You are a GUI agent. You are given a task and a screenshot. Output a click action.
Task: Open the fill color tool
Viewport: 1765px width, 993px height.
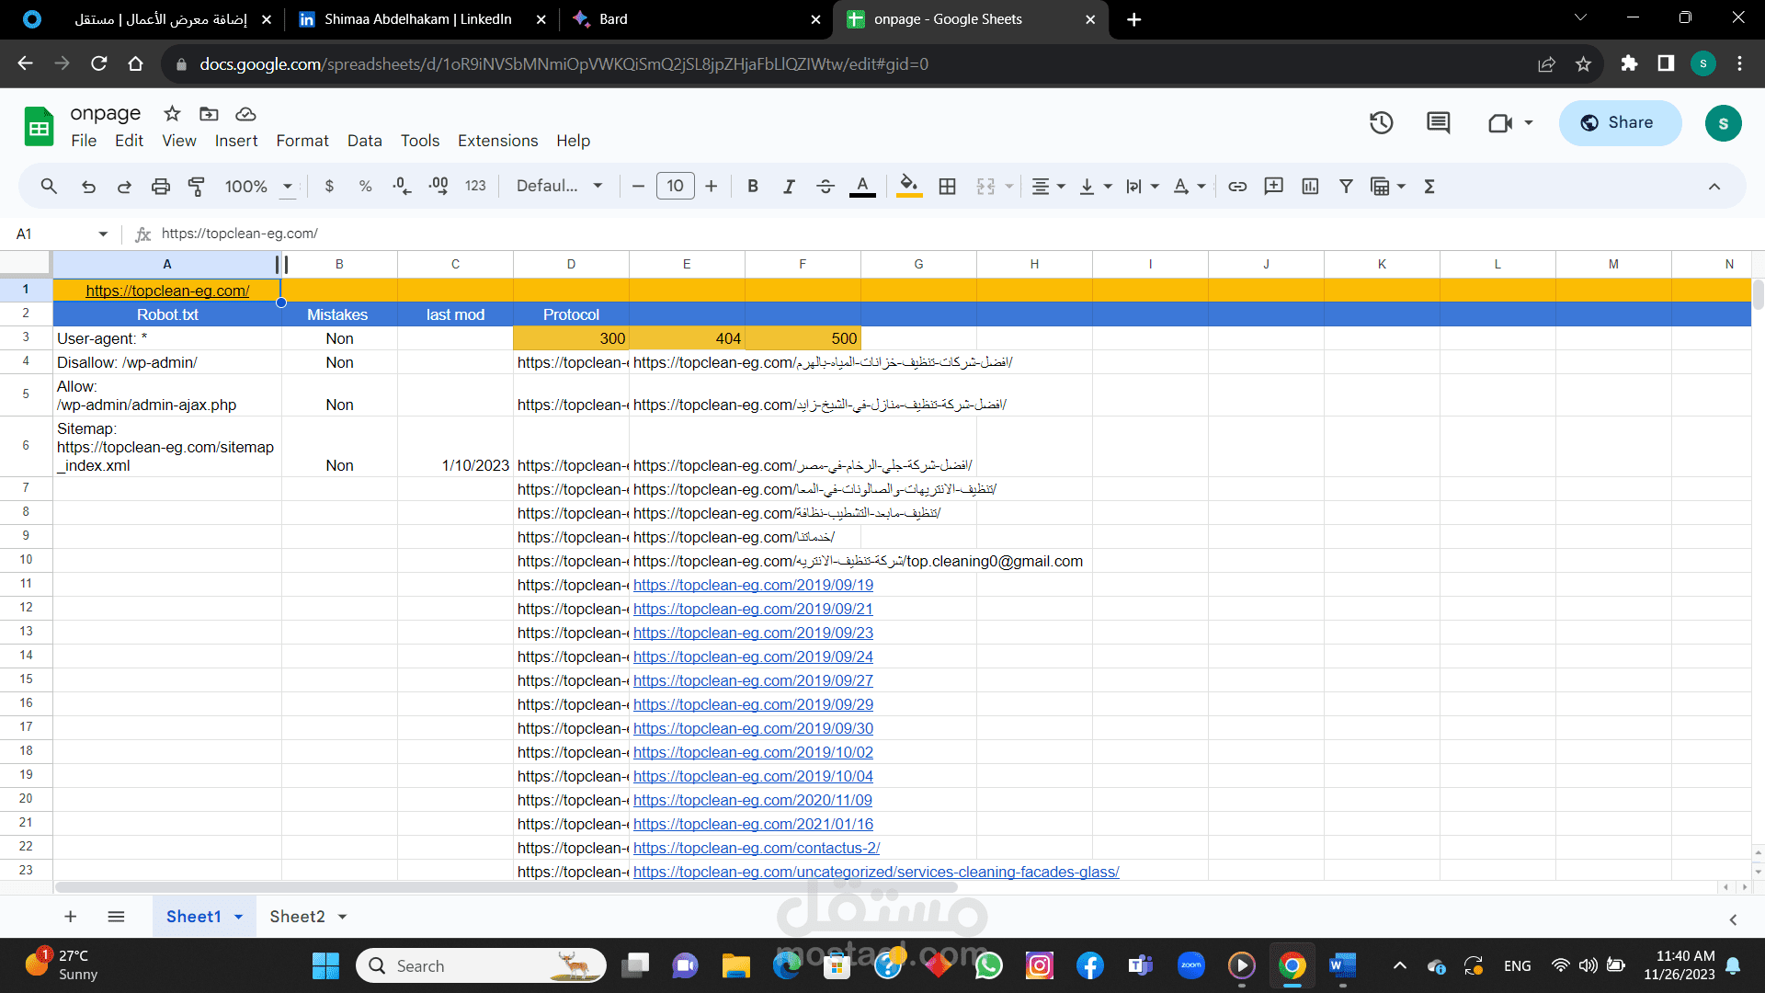[908, 186]
